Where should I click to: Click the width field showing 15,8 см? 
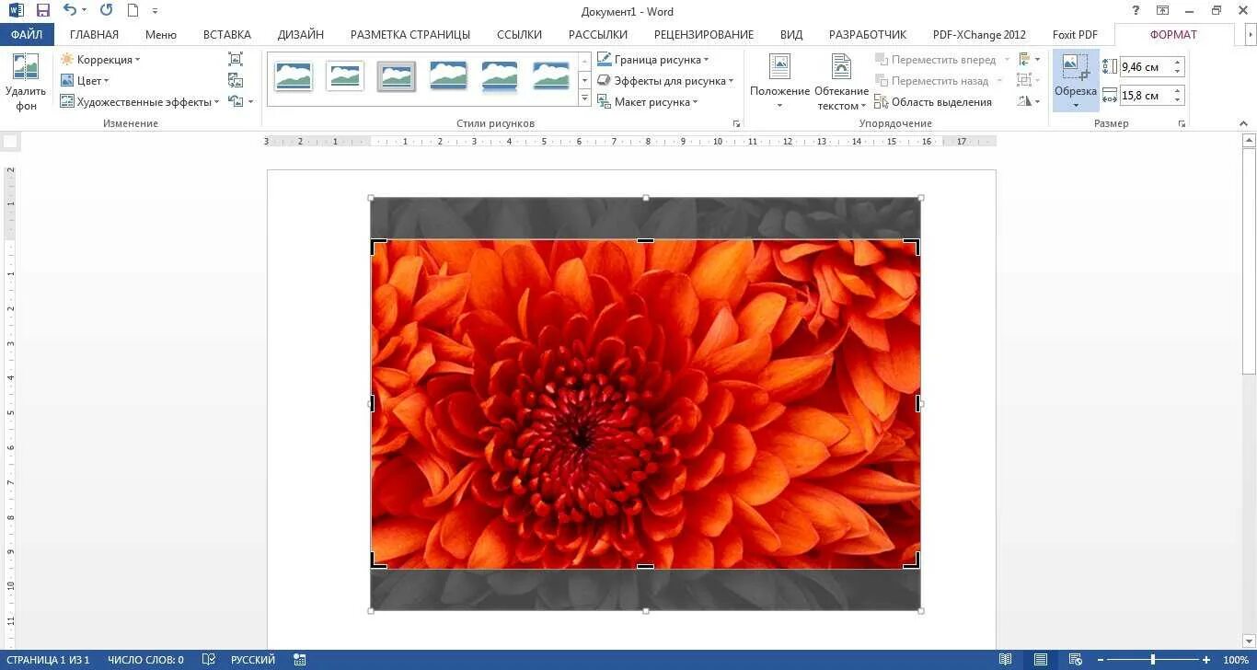(x=1145, y=95)
